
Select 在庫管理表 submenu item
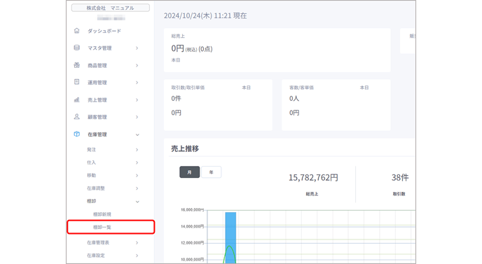coord(98,243)
